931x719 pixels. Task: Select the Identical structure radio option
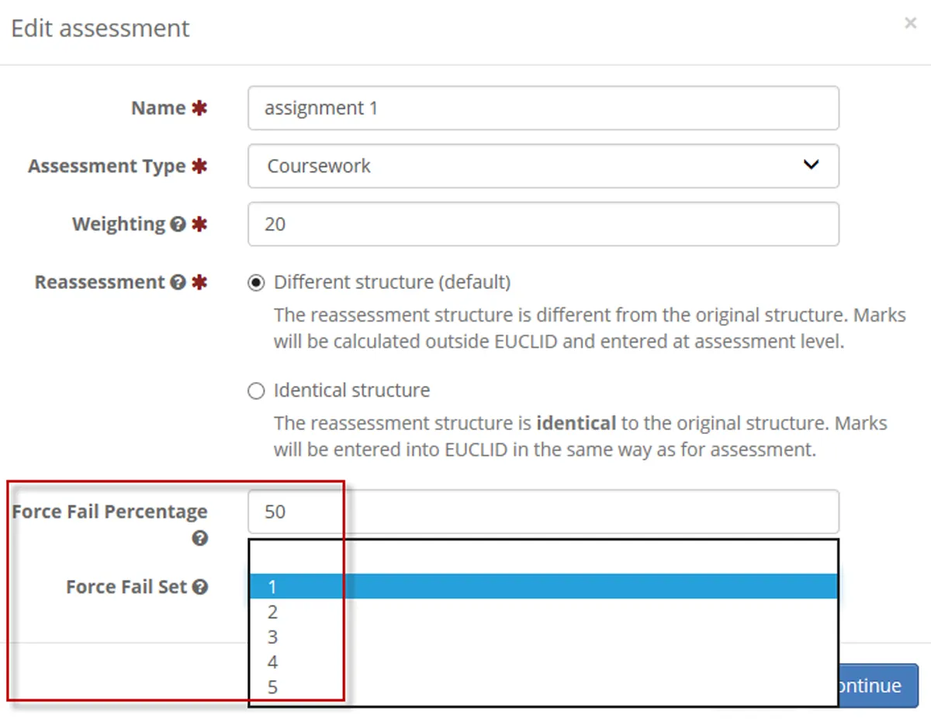[256, 391]
